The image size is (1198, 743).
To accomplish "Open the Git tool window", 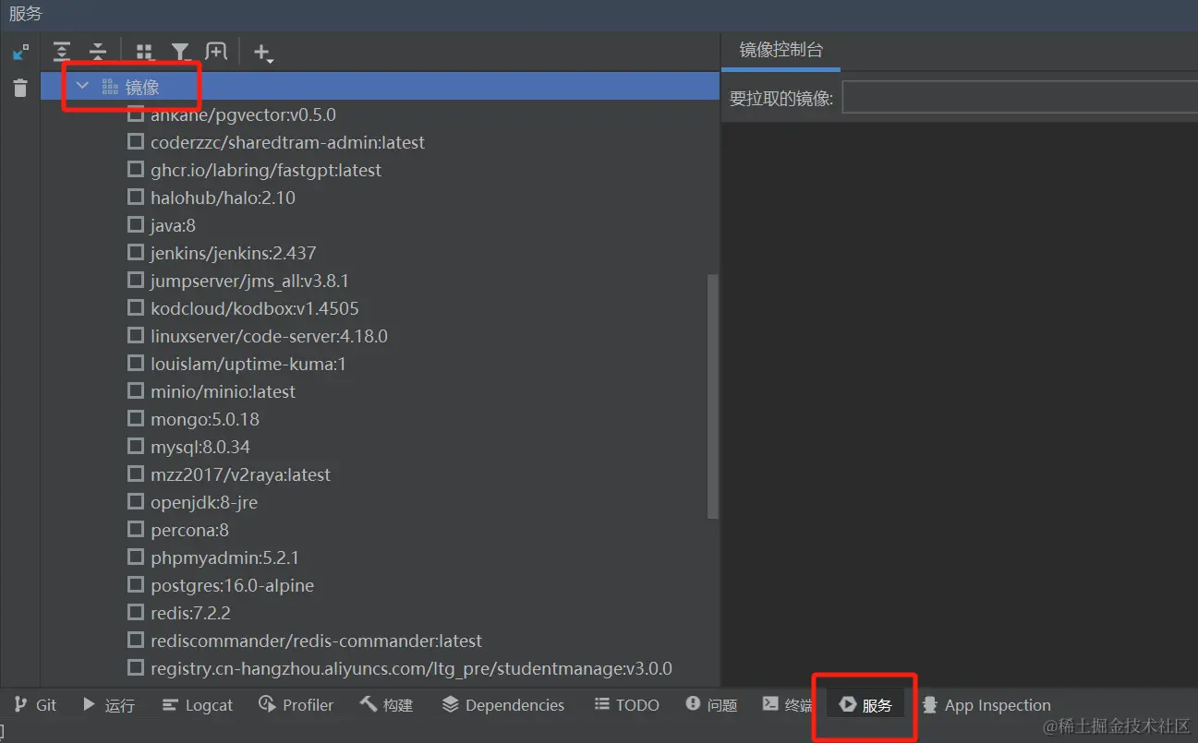I will [35, 705].
